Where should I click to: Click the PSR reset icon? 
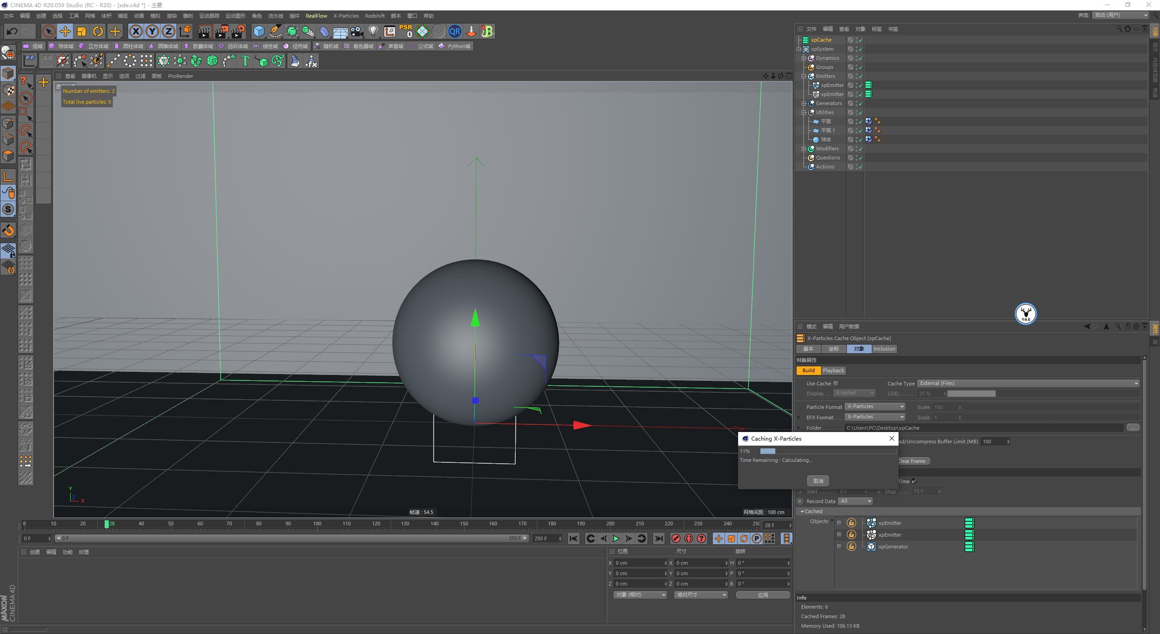tap(406, 31)
